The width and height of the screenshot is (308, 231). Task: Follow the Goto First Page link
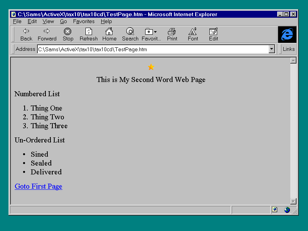pos(38,186)
